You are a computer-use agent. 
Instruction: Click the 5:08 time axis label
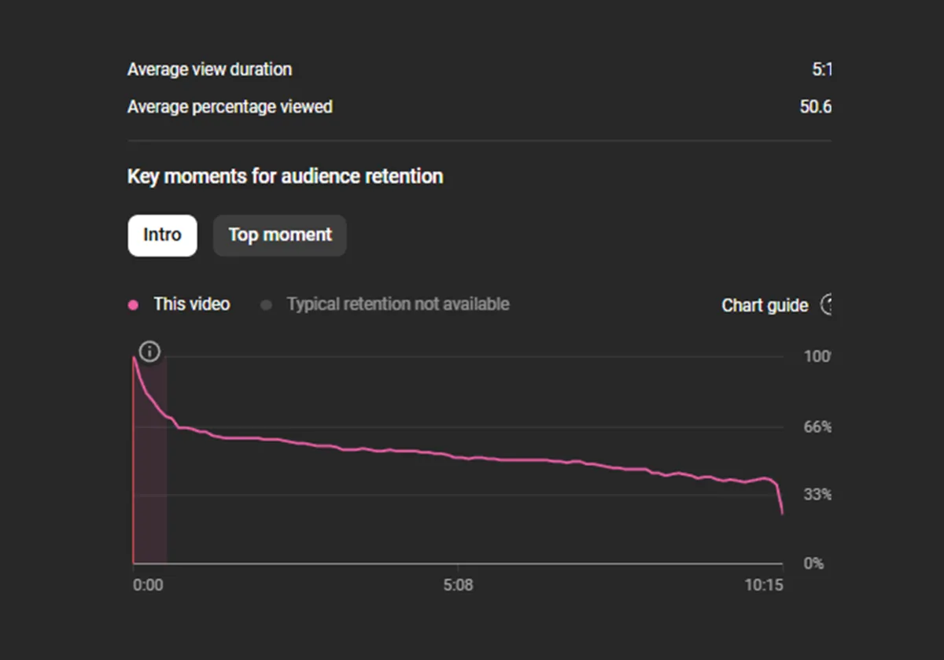(x=458, y=585)
